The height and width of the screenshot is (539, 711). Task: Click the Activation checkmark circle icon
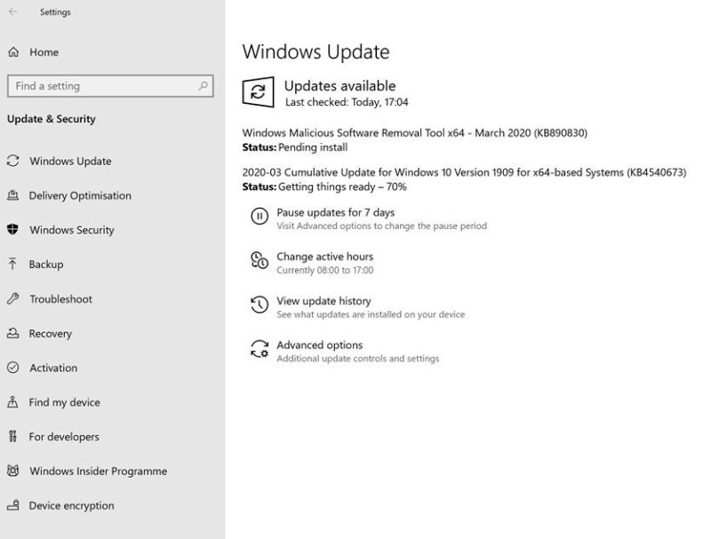coord(13,368)
